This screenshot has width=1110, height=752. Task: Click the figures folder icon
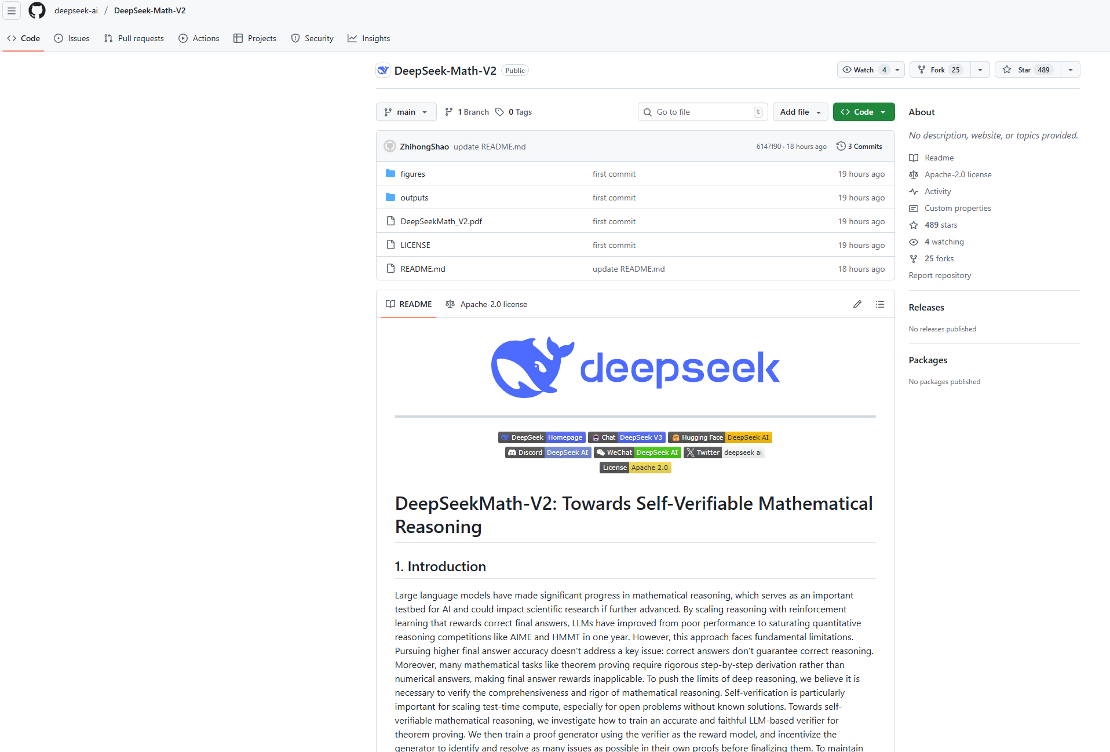coord(390,174)
